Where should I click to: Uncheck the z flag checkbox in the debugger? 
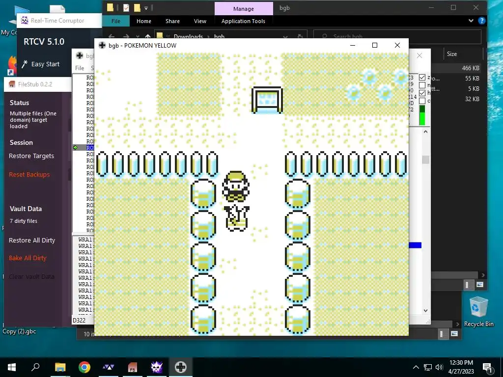coord(422,77)
